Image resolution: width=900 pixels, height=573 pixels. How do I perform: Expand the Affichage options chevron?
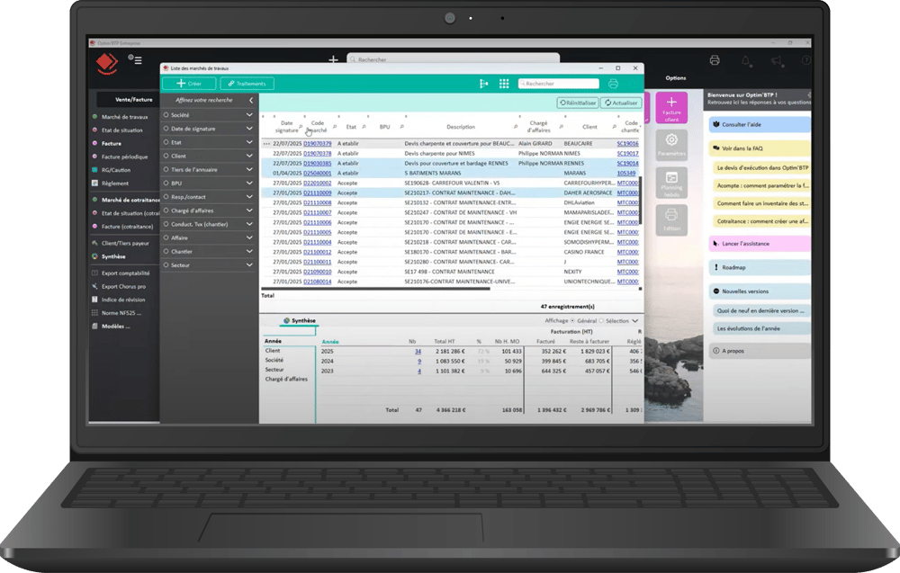pos(634,320)
